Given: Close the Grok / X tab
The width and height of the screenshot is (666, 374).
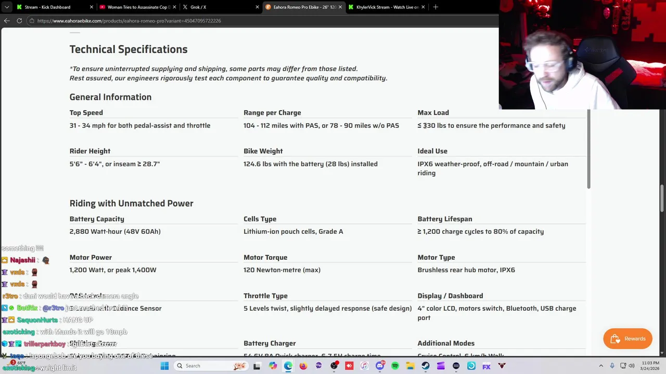Looking at the screenshot, I should [257, 7].
